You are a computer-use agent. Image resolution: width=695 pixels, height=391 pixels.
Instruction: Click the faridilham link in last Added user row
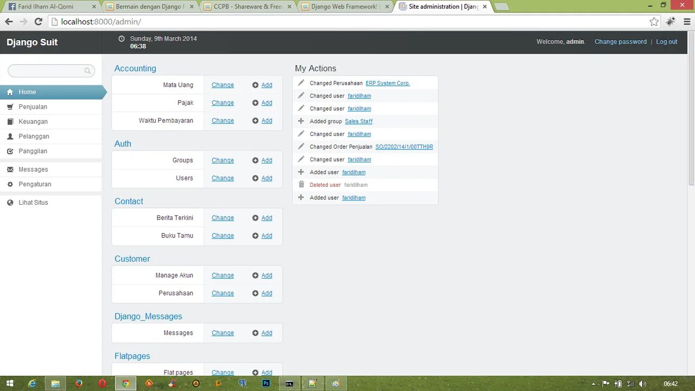point(353,198)
